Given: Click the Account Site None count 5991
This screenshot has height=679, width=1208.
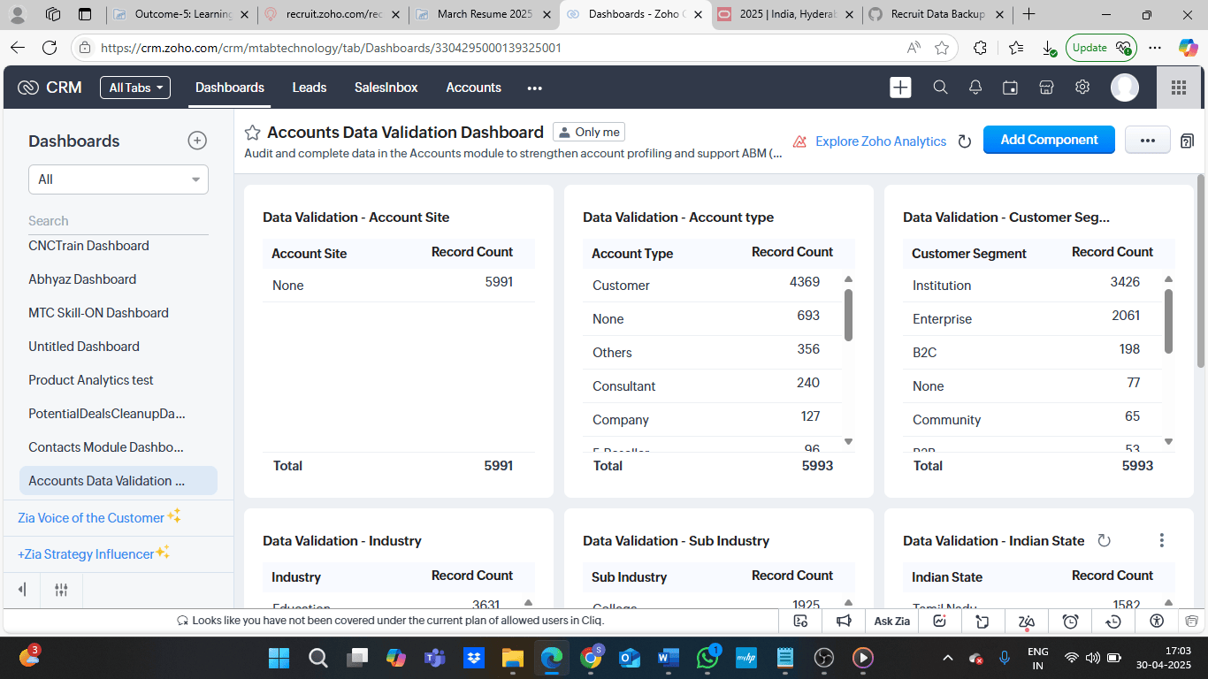Looking at the screenshot, I should [499, 282].
